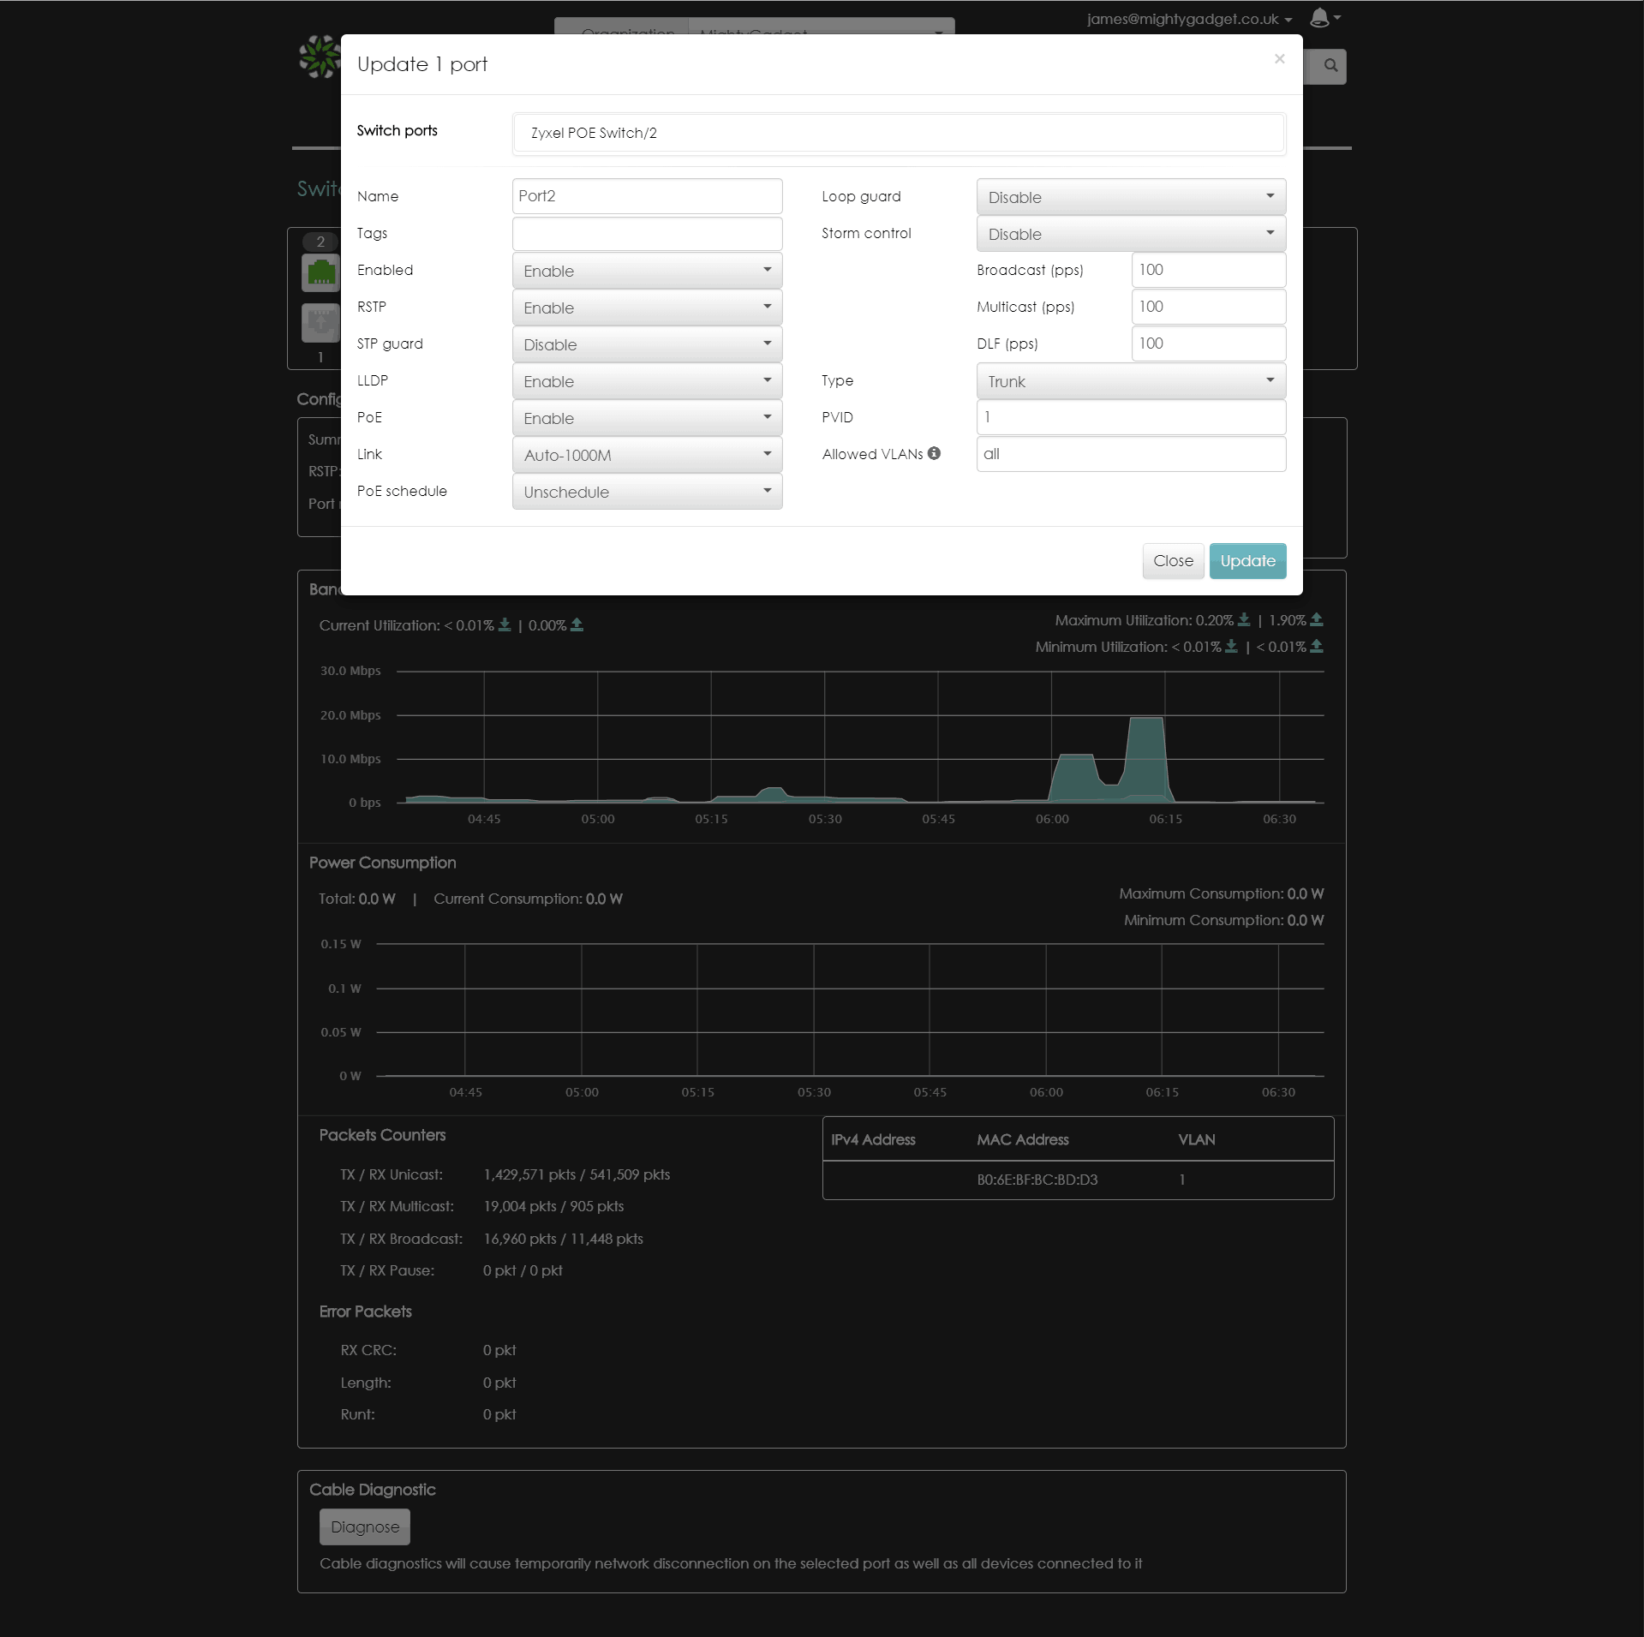The height and width of the screenshot is (1637, 1644).
Task: Click the port Name input field
Action: pos(647,196)
